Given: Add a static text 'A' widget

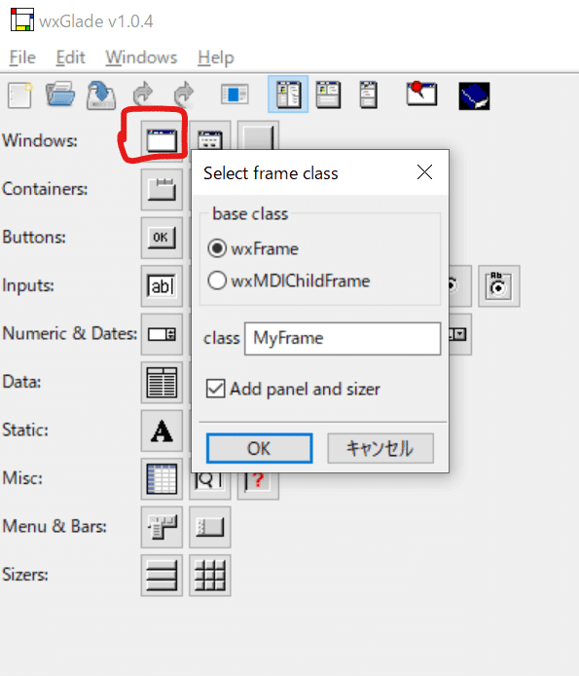Looking at the screenshot, I should pos(162,432).
